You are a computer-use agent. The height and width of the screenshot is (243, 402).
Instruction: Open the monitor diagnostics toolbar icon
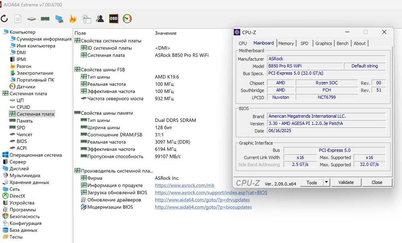click(x=59, y=19)
